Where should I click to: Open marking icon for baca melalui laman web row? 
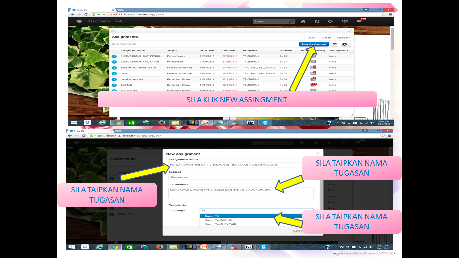coord(314,68)
